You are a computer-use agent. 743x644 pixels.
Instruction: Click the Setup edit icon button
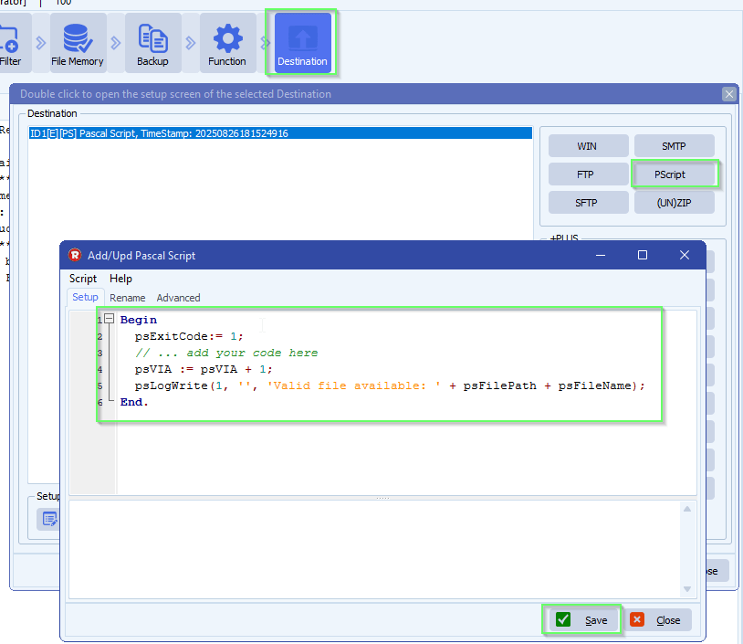point(48,519)
